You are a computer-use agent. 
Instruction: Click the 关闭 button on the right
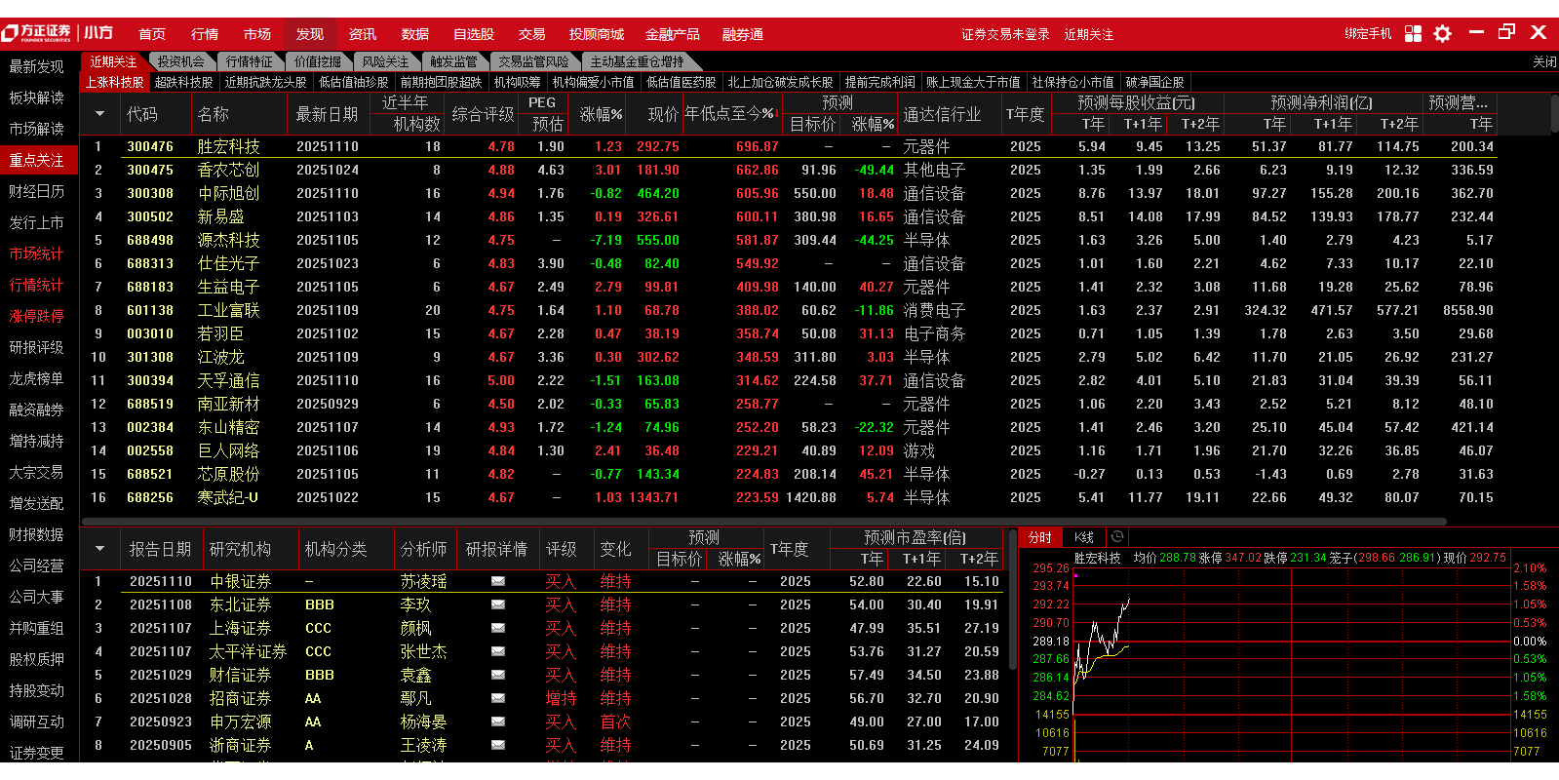(x=1544, y=61)
